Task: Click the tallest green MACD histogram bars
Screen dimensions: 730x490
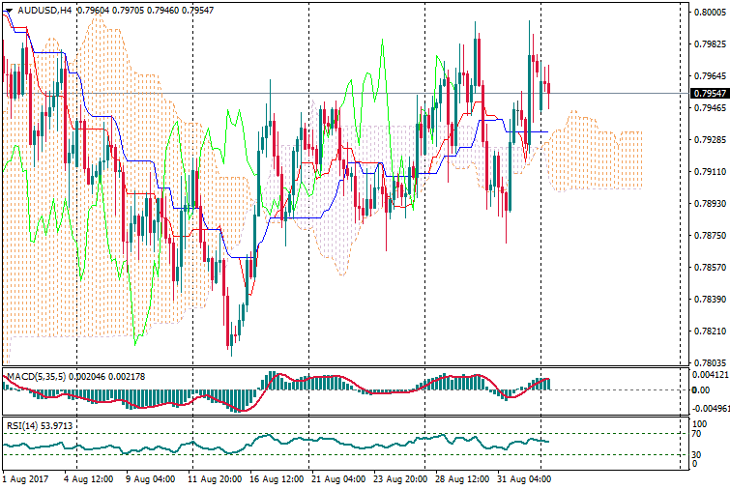Action: tap(272, 381)
